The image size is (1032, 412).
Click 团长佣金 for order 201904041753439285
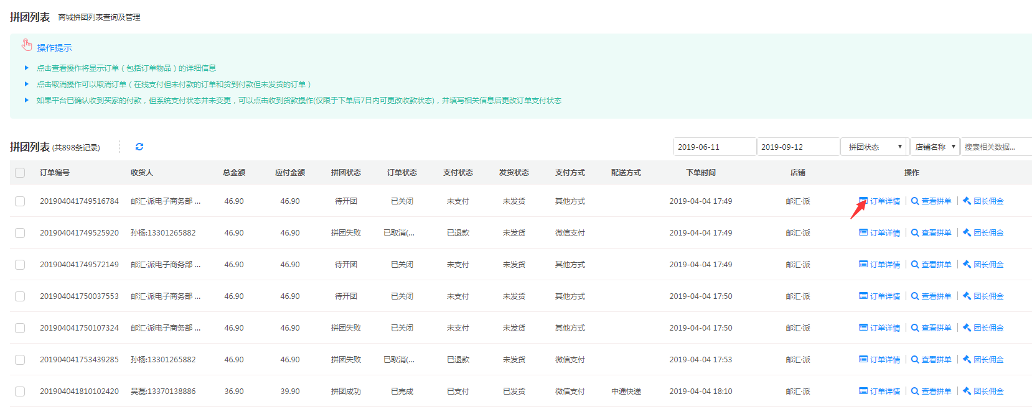click(983, 360)
